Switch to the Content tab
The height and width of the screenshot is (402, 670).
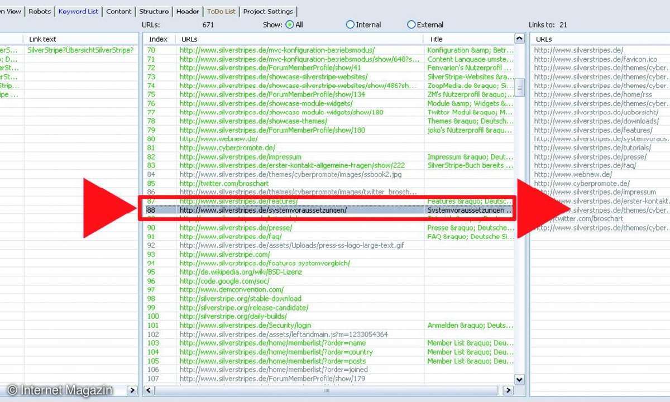(x=119, y=11)
